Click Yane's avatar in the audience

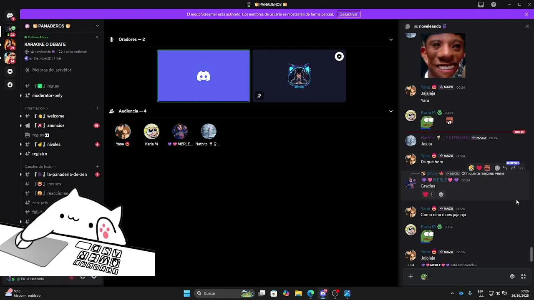tap(123, 132)
